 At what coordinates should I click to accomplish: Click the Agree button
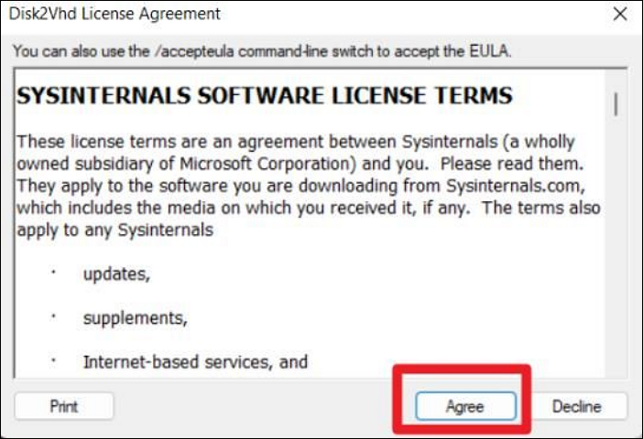[x=465, y=406]
